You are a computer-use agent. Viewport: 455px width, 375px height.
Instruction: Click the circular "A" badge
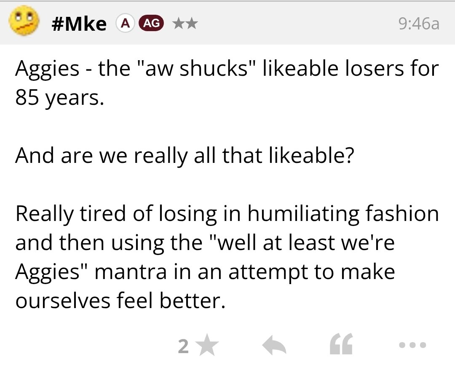coord(124,24)
